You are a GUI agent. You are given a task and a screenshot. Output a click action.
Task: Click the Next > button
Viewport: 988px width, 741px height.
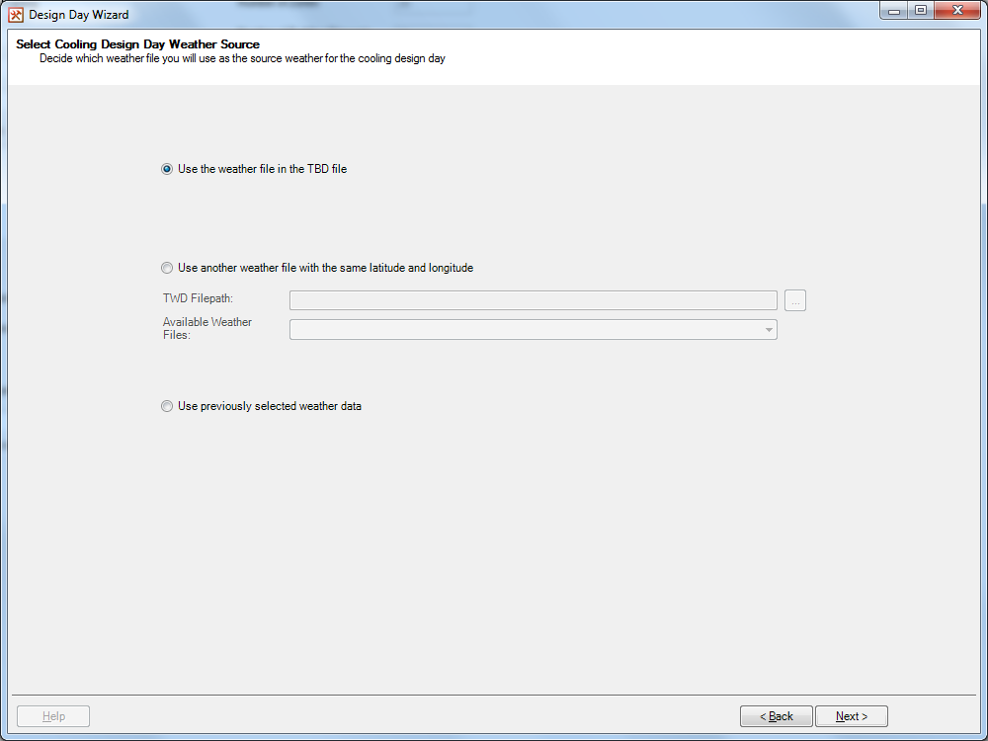[x=852, y=716]
